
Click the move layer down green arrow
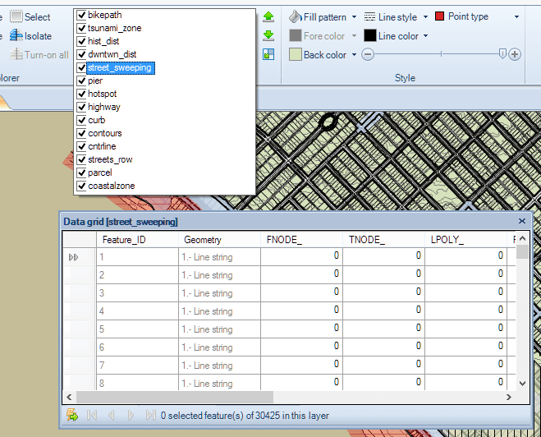(268, 35)
